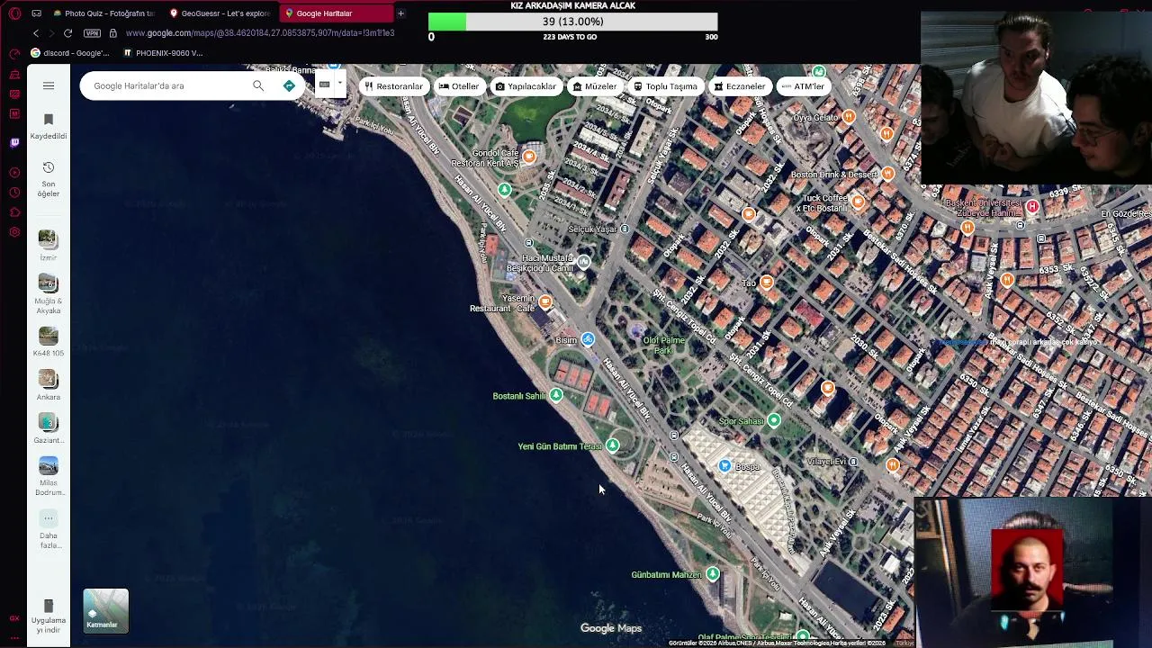Screen dimensions: 1152x648
Task: Expand the input tools dropdown arrow
Action: pyautogui.click(x=339, y=85)
